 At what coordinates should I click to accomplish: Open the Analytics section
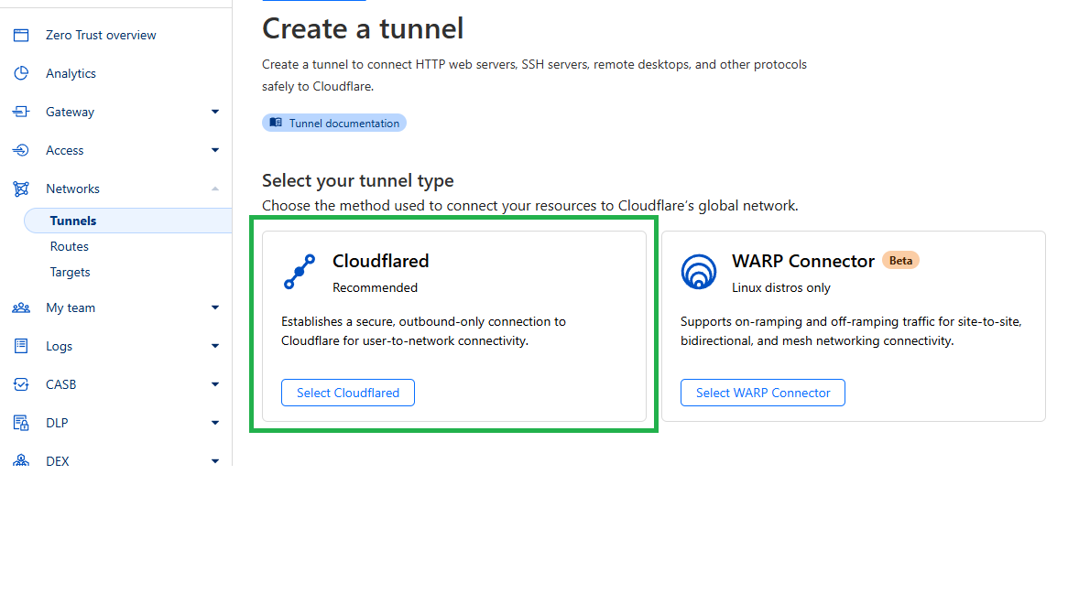(71, 73)
